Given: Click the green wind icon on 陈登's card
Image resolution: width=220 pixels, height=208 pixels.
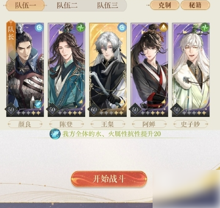Looking at the screenshot, I should (x=81, y=27).
